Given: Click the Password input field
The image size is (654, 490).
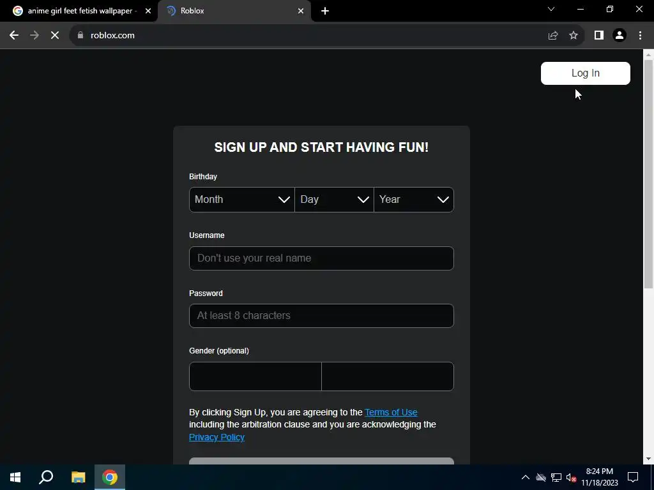Looking at the screenshot, I should pos(321,316).
